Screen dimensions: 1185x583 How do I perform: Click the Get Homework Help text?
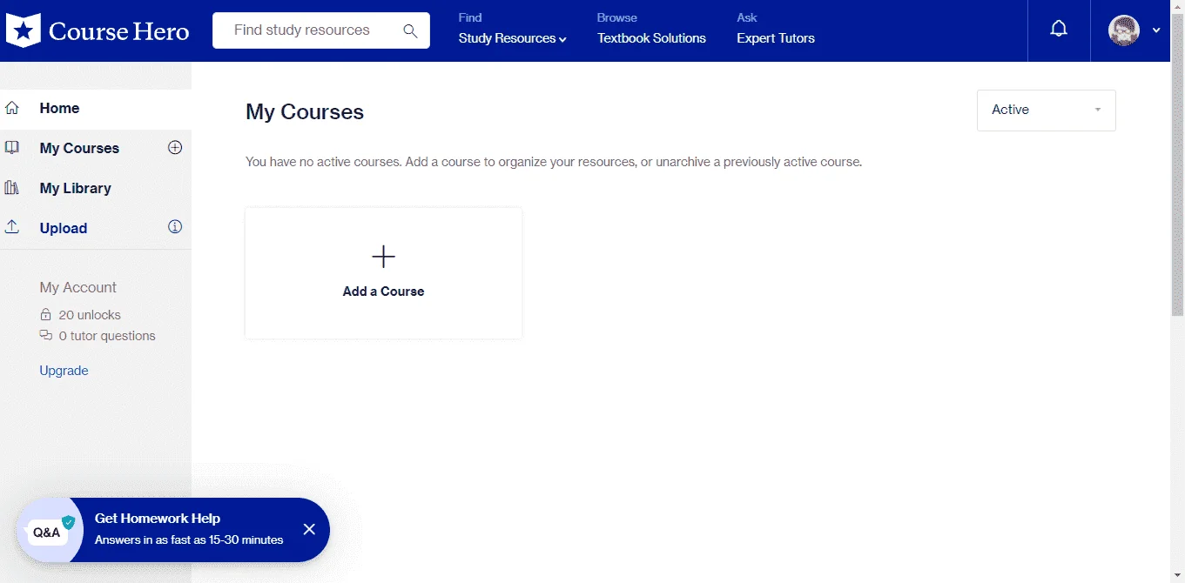158,519
